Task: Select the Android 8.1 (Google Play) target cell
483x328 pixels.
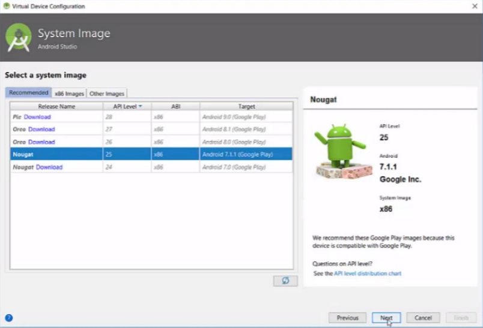Action: click(x=246, y=129)
